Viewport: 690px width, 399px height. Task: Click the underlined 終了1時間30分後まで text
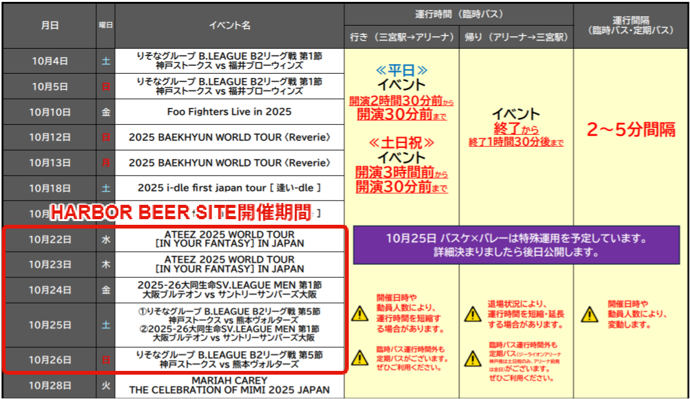pyautogui.click(x=516, y=142)
